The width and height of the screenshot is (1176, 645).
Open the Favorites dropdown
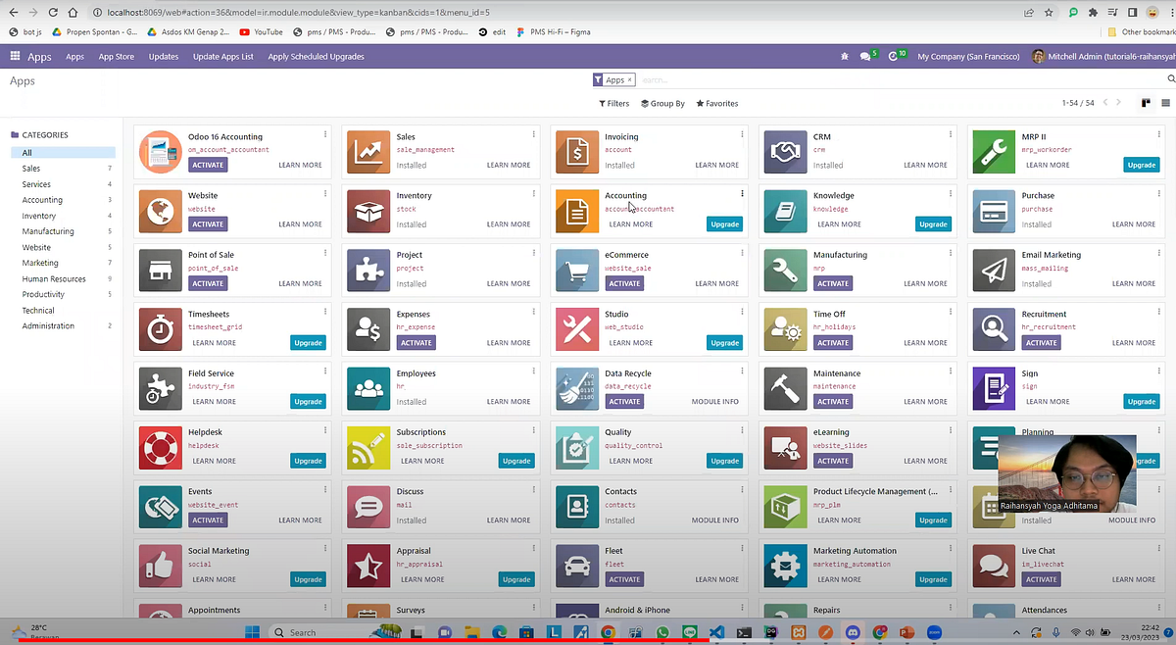(717, 103)
